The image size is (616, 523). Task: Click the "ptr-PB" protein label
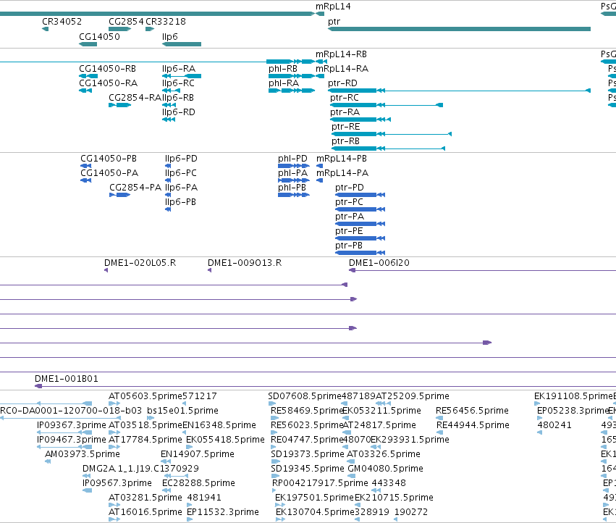click(348, 246)
